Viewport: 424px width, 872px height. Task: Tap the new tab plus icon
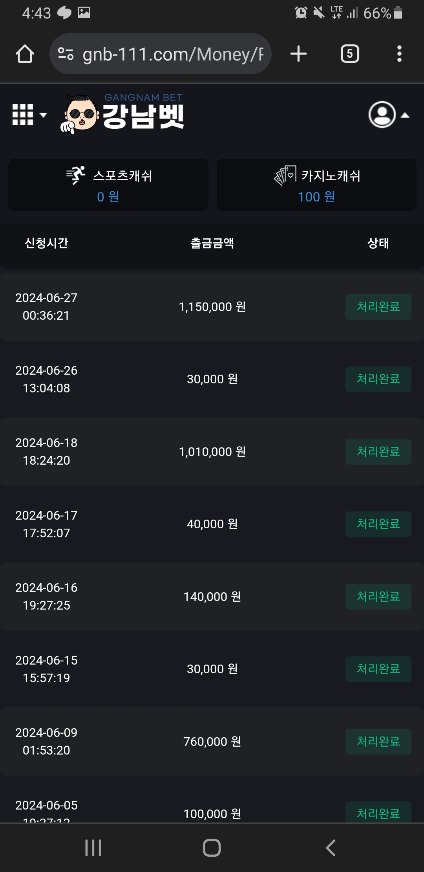click(x=298, y=54)
